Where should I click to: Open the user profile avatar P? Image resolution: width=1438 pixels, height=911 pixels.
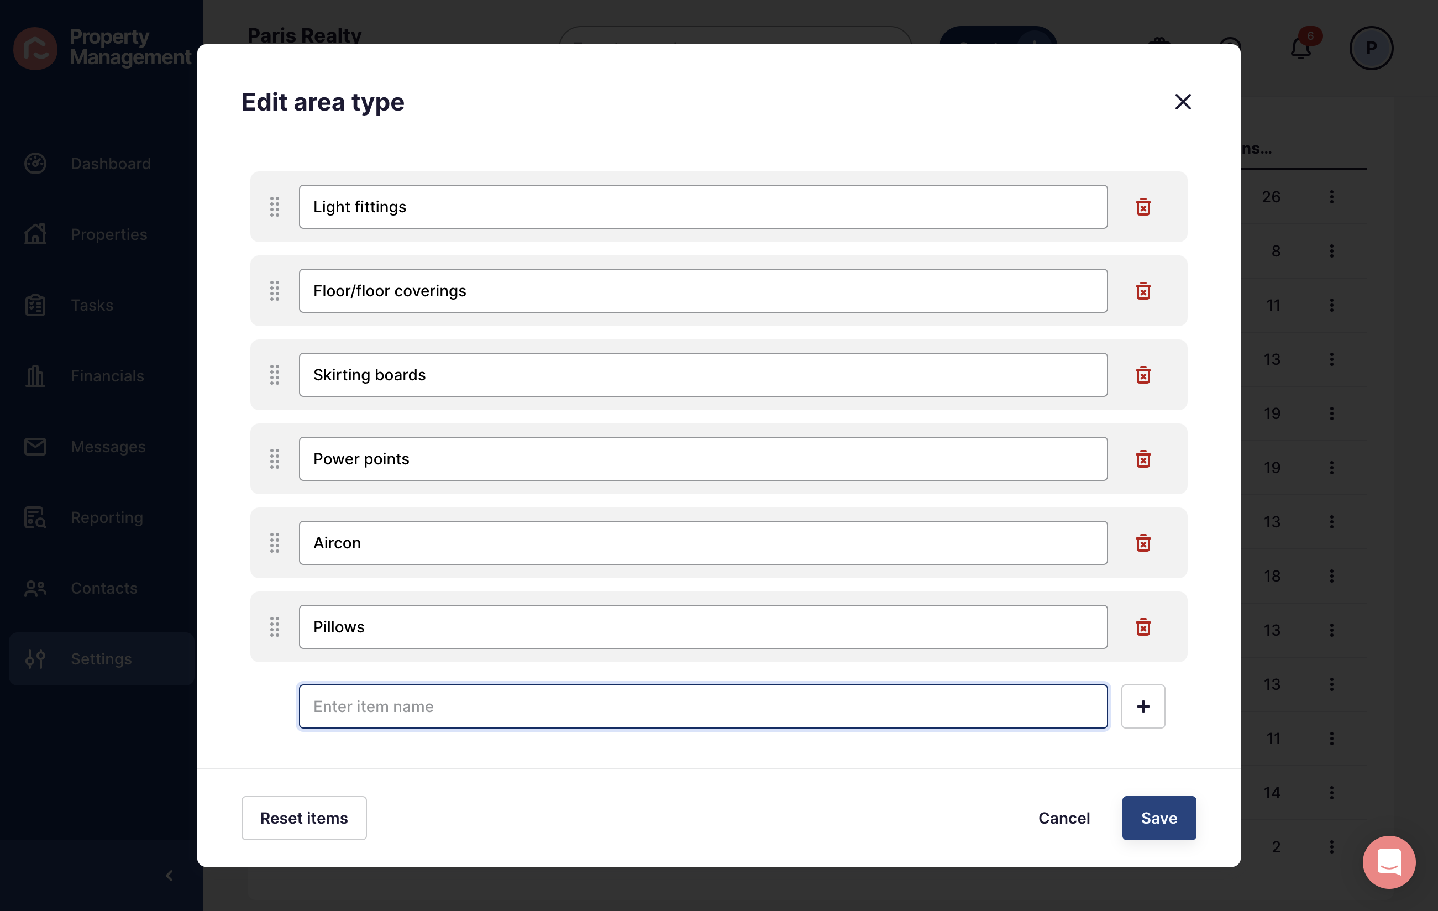(1371, 48)
